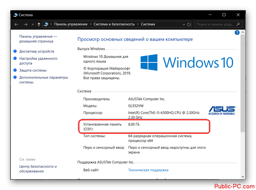Expand chevron after 'Панель управления' breadcrumb
Screen dimensions: 256x190
point(91,24)
